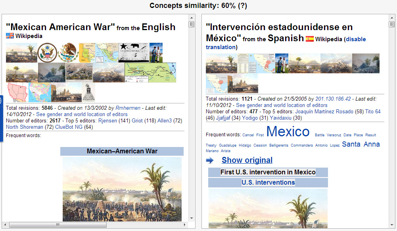Viewport: 397px width, 231px height.
Task: Click the blue arrow icon beside Show original
Action: tap(210, 160)
